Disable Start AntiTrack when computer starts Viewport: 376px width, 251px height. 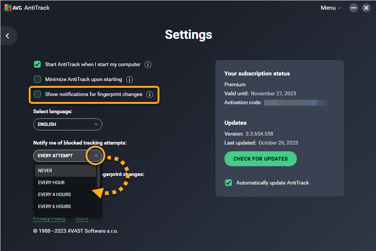37,64
